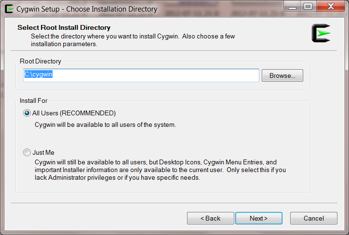Click the 'Select Root Install Directory' heading

tap(64, 27)
